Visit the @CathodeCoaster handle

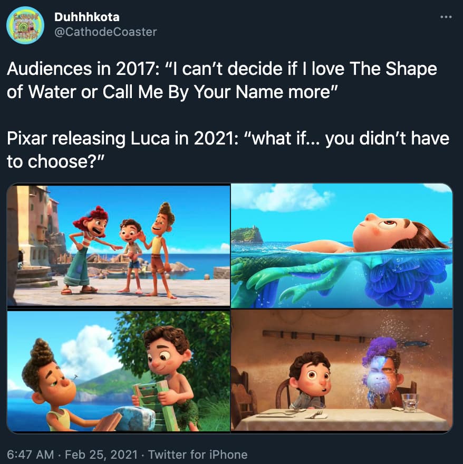pos(105,32)
